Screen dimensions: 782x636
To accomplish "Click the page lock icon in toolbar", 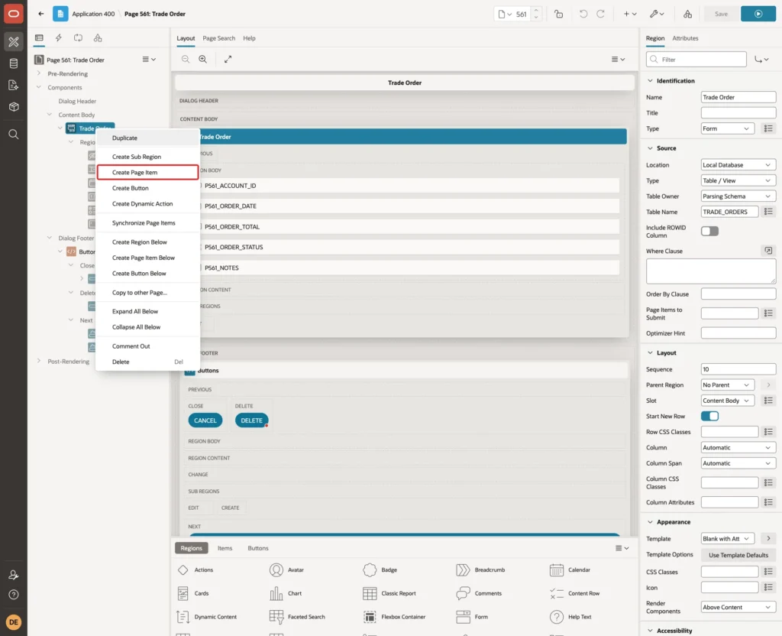I will (x=558, y=14).
